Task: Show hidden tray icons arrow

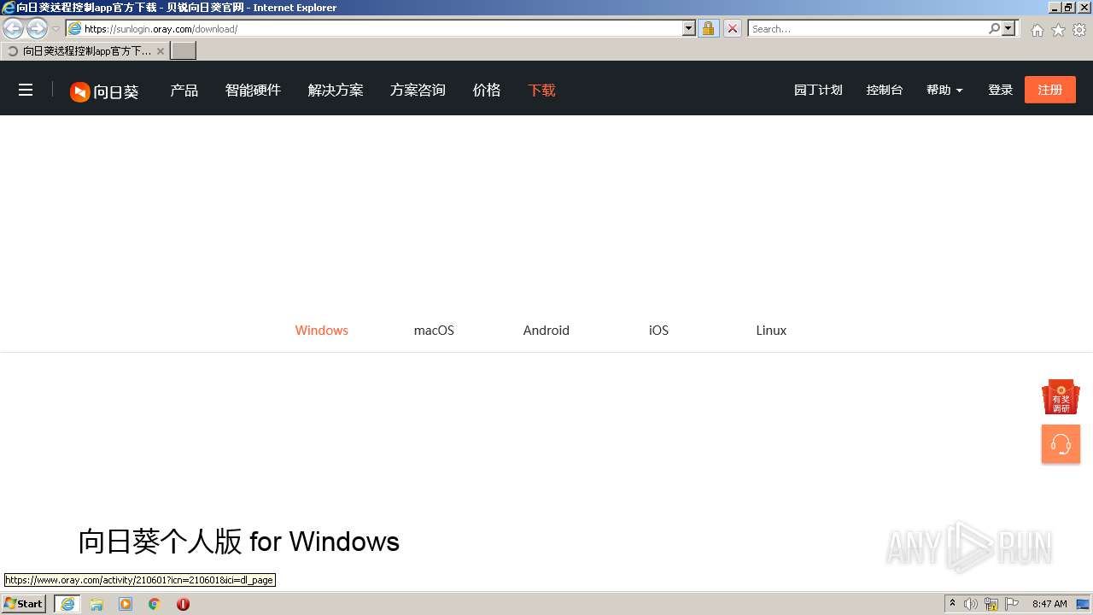Action: pyautogui.click(x=952, y=604)
